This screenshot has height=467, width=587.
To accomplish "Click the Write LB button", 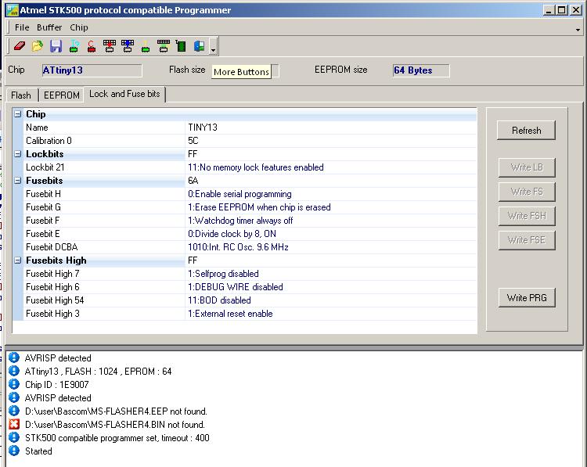I will [x=527, y=167].
